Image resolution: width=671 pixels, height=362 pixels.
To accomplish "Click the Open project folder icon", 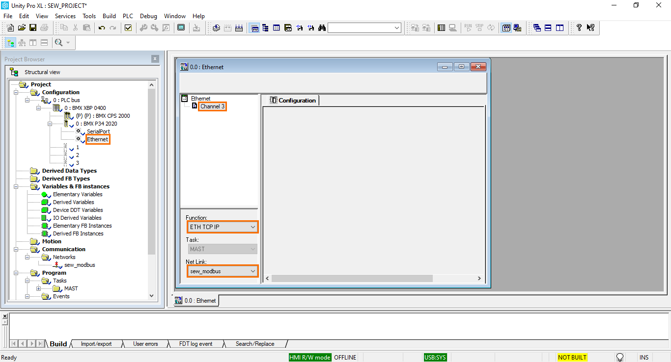I will click(22, 28).
